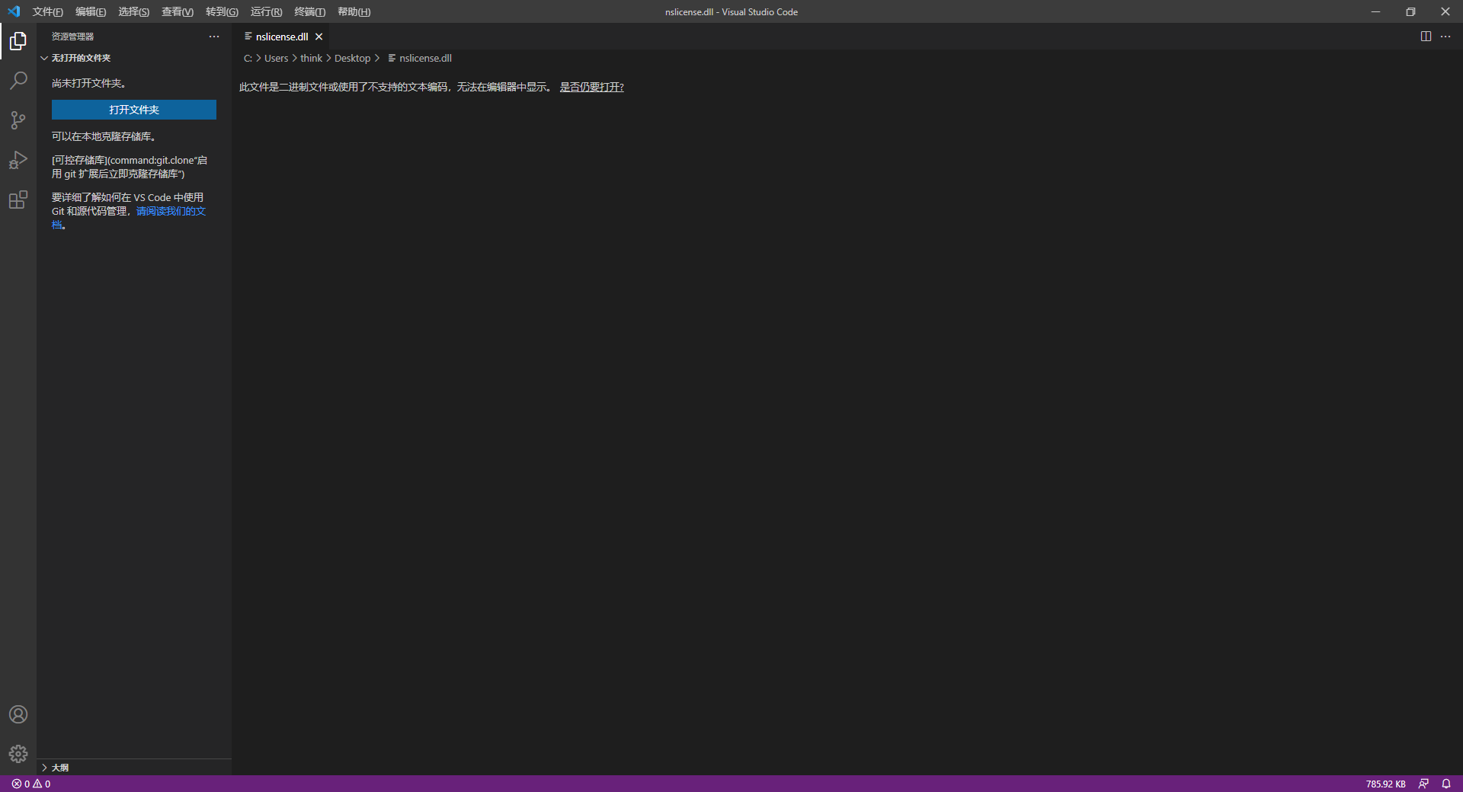Click the 是否仍要打开? link
This screenshot has width=1463, height=792.
pos(592,88)
